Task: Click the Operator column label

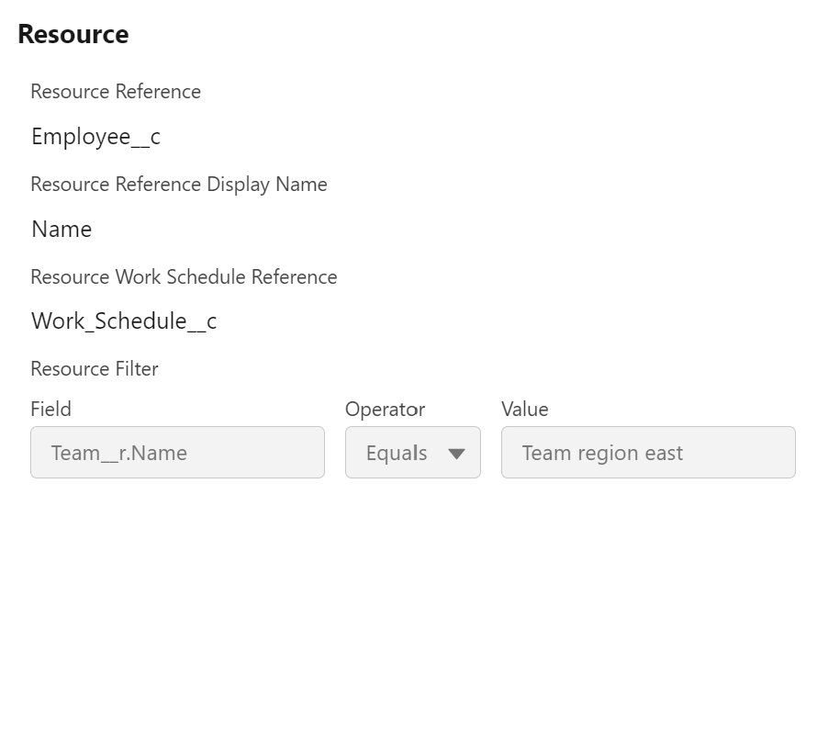Action: click(385, 410)
